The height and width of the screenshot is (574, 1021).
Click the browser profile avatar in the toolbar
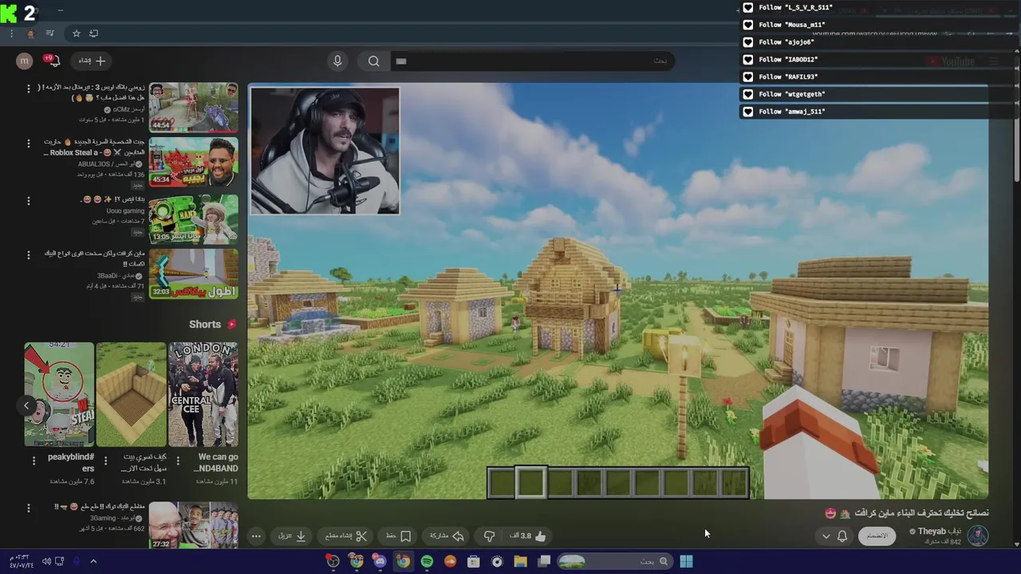click(30, 33)
